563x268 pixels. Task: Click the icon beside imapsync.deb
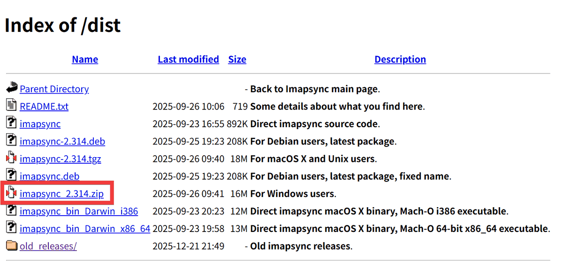pyautogui.click(x=12, y=175)
